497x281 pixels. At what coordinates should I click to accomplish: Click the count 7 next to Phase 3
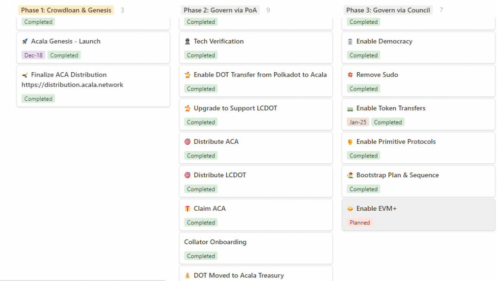[441, 10]
